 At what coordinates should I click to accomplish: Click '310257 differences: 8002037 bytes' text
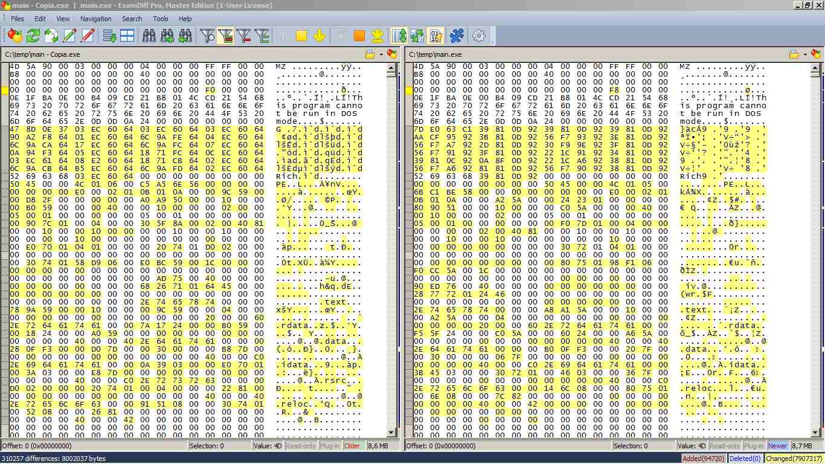click(x=54, y=459)
